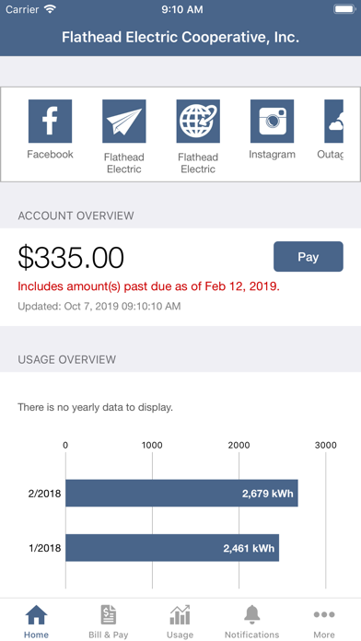Tap the Facebook label under the icon
This screenshot has width=361, height=641.
(x=50, y=154)
